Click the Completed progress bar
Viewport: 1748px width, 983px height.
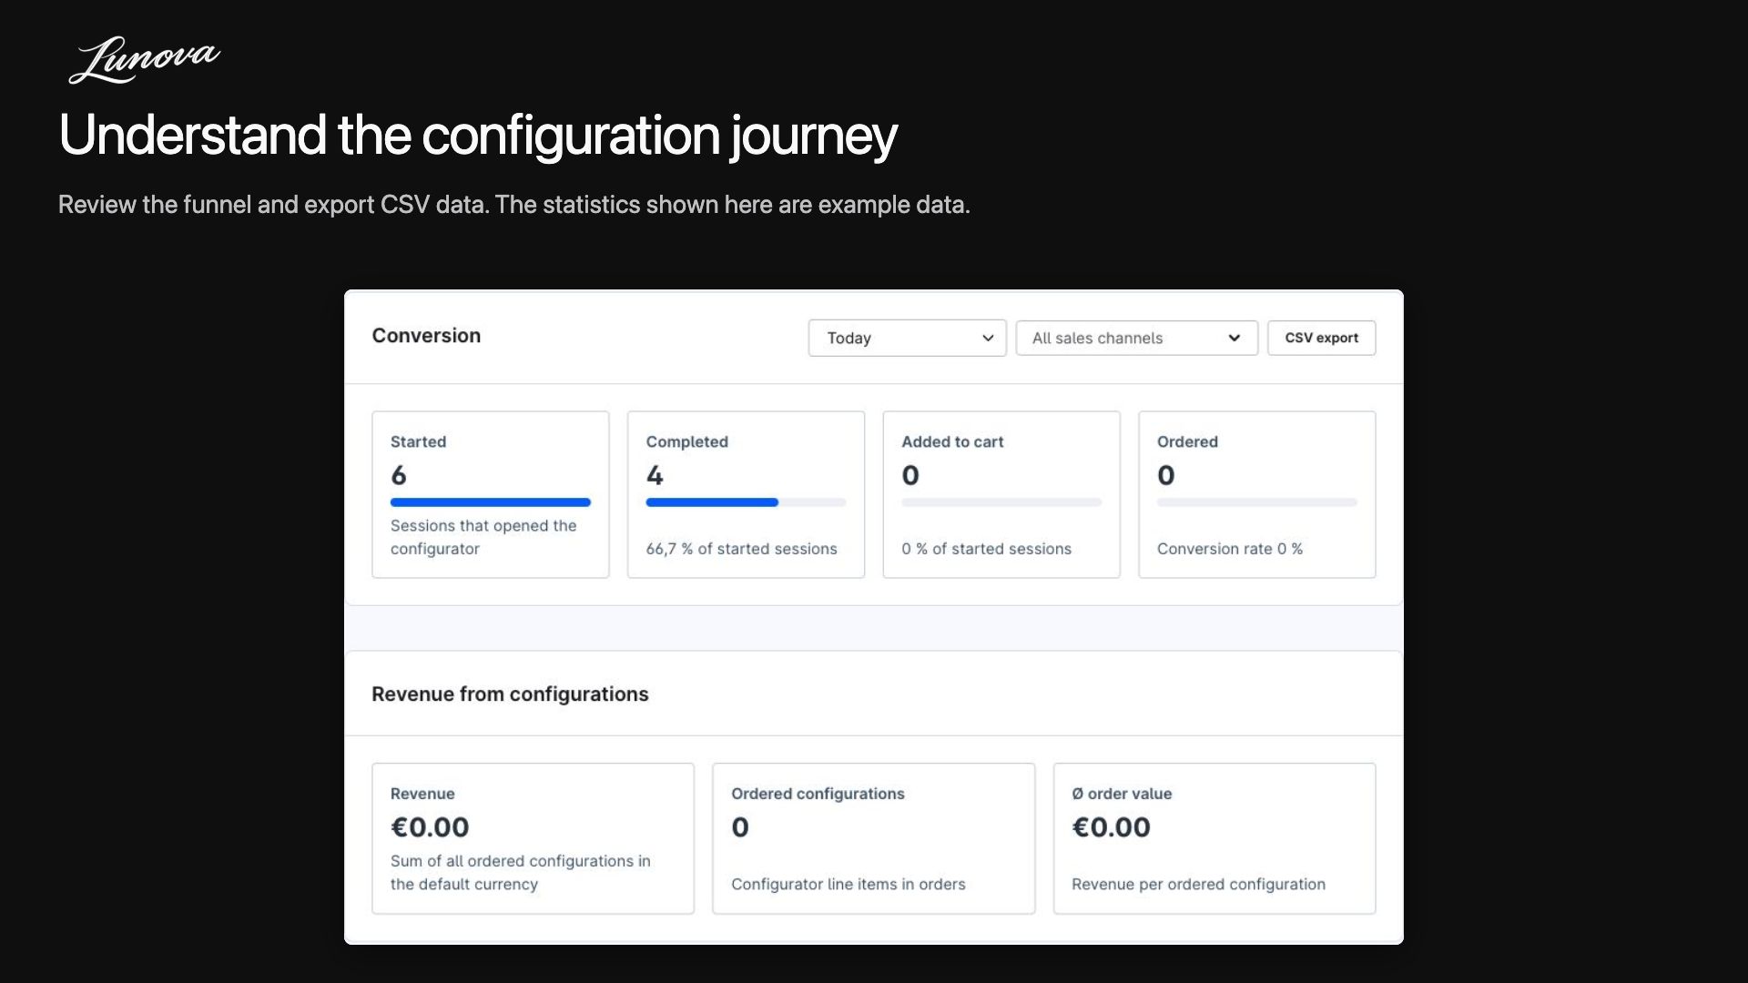[746, 502]
